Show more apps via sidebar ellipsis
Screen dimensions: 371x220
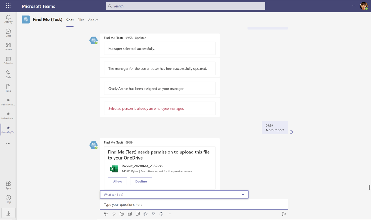8,143
